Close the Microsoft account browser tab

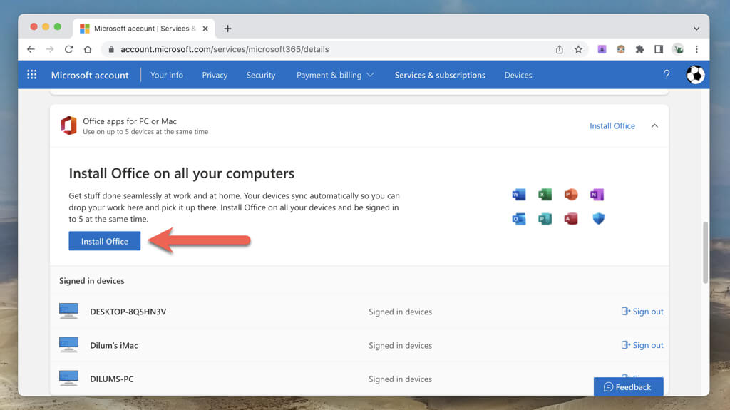205,29
